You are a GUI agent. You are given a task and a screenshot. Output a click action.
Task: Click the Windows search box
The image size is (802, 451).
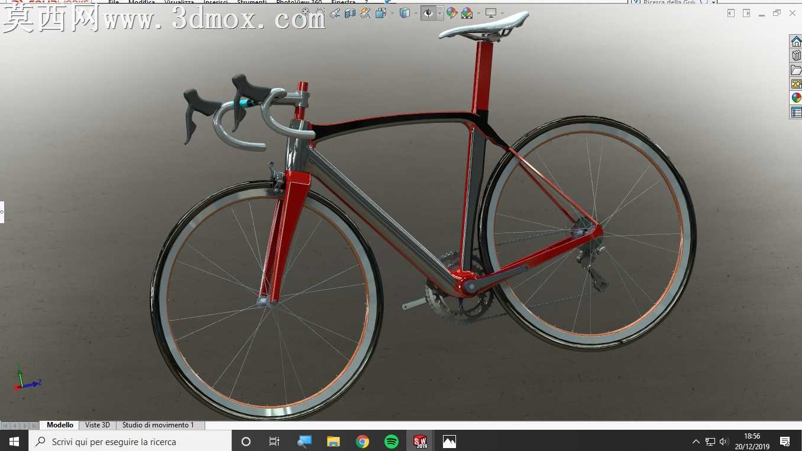click(x=130, y=441)
